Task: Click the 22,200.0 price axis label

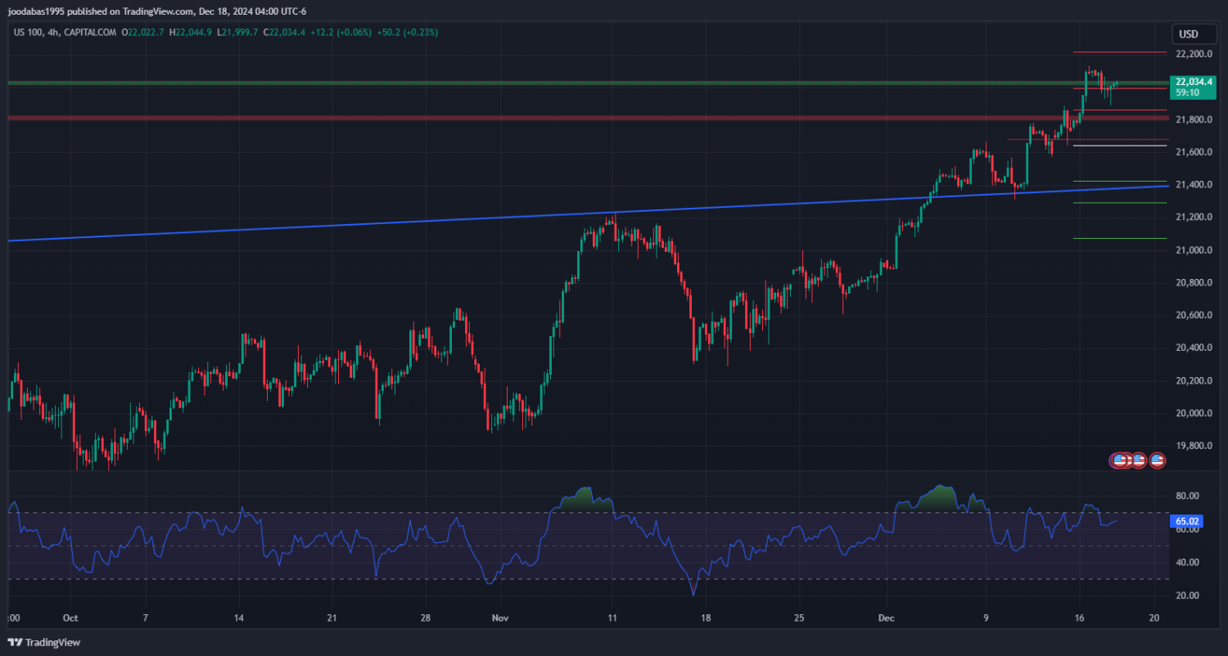Action: 1194,54
